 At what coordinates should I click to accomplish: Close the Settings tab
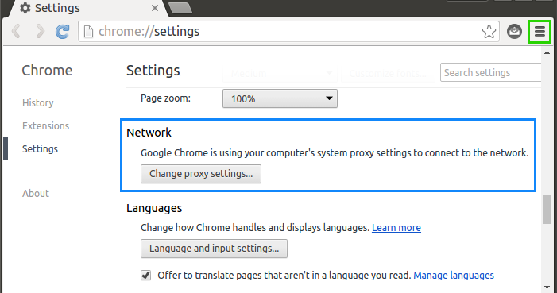(155, 8)
